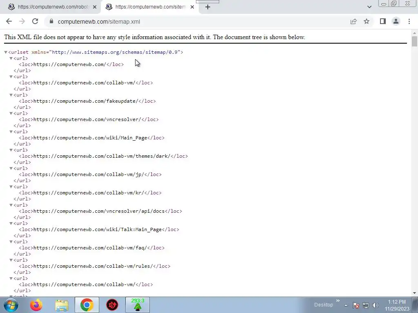The width and height of the screenshot is (418, 313).
Task: Show hidden system tray icons
Action: [x=346, y=305]
